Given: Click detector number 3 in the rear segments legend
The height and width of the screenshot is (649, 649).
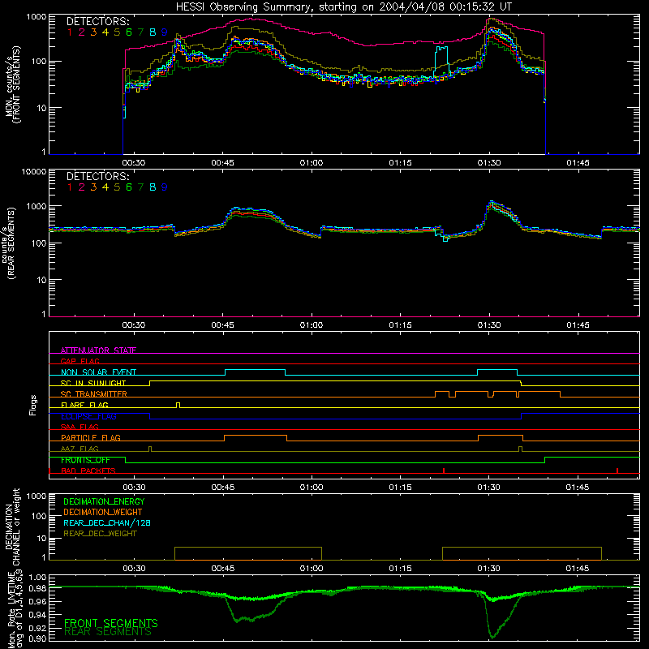Looking at the screenshot, I should tap(93, 187).
